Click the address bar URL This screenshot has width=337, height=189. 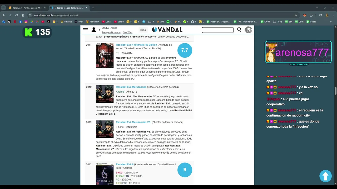pos(56,15)
